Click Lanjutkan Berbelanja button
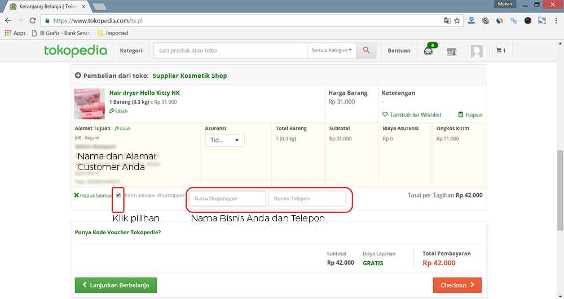Screen dimensions: 564x299 (x=116, y=285)
